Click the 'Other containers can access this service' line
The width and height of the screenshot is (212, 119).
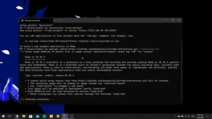[77, 94]
